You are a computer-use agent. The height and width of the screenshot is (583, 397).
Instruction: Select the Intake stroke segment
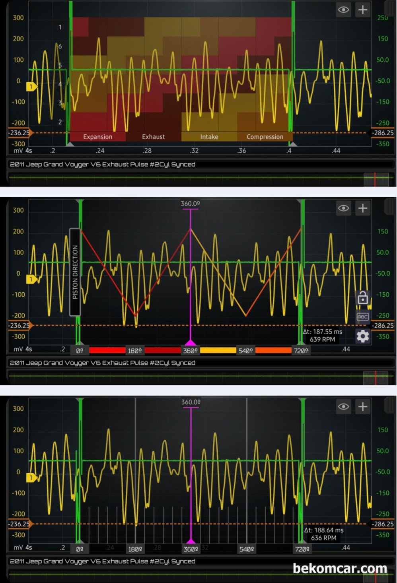[x=209, y=137]
